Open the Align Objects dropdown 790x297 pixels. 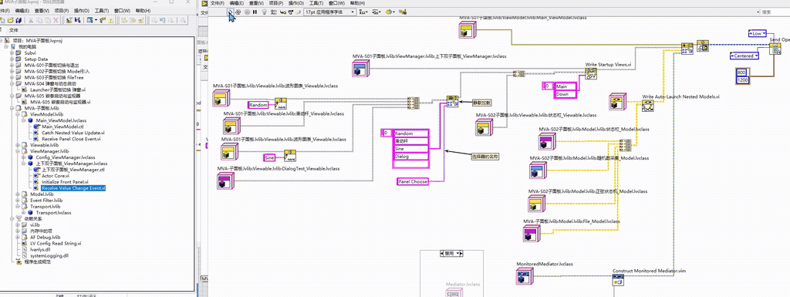[363, 12]
